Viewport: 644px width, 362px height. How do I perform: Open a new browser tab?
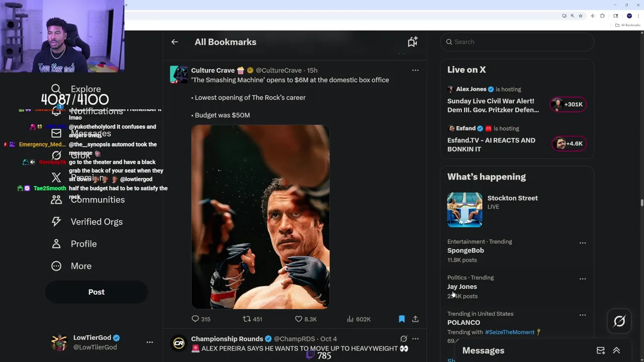click(x=126, y=5)
